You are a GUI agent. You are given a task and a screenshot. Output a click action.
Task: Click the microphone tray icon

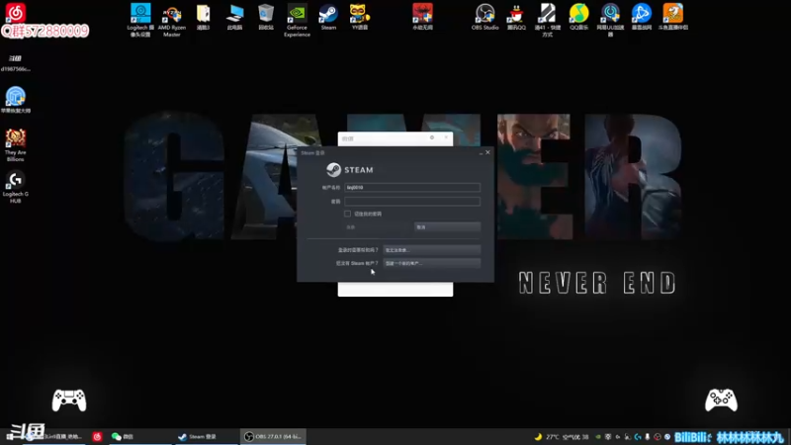click(x=648, y=437)
